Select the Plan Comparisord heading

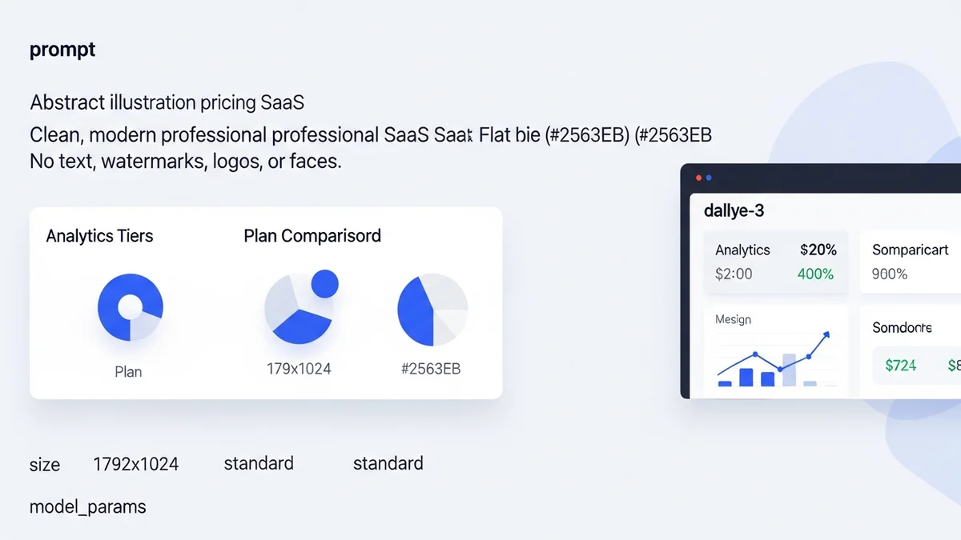click(312, 236)
